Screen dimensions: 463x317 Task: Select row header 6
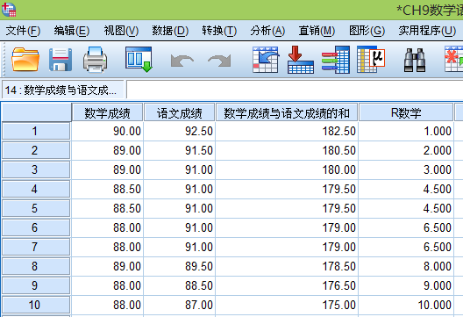click(36, 227)
